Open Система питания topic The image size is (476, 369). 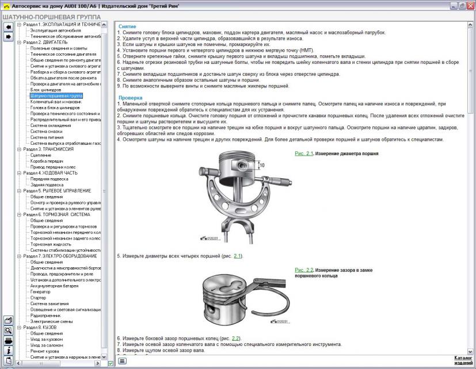click(47, 137)
